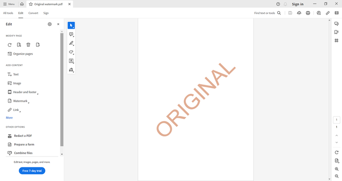Open Organize pages

click(20, 54)
